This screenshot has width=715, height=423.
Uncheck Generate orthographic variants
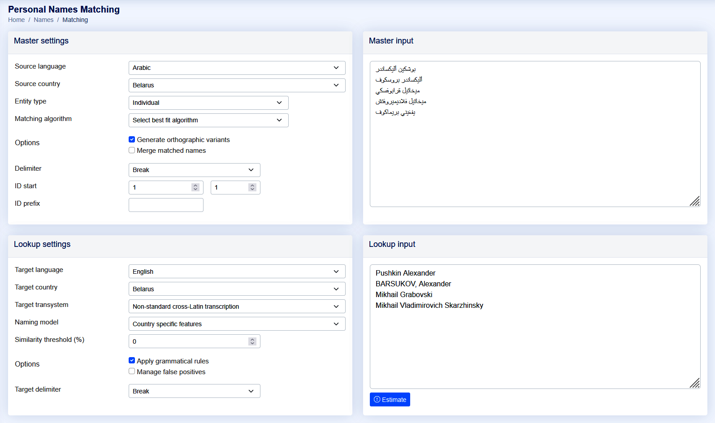pos(132,139)
